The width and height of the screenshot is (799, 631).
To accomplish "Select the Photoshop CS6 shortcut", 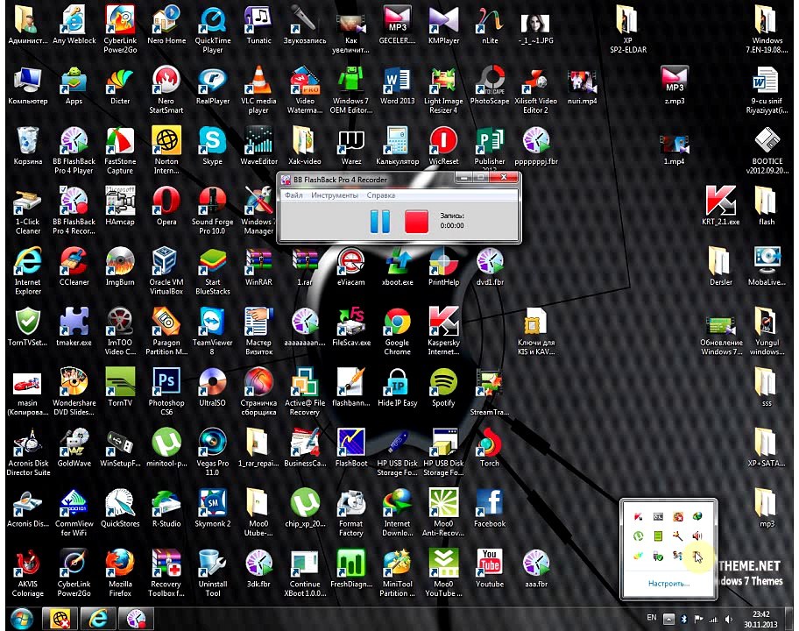I will [x=166, y=392].
